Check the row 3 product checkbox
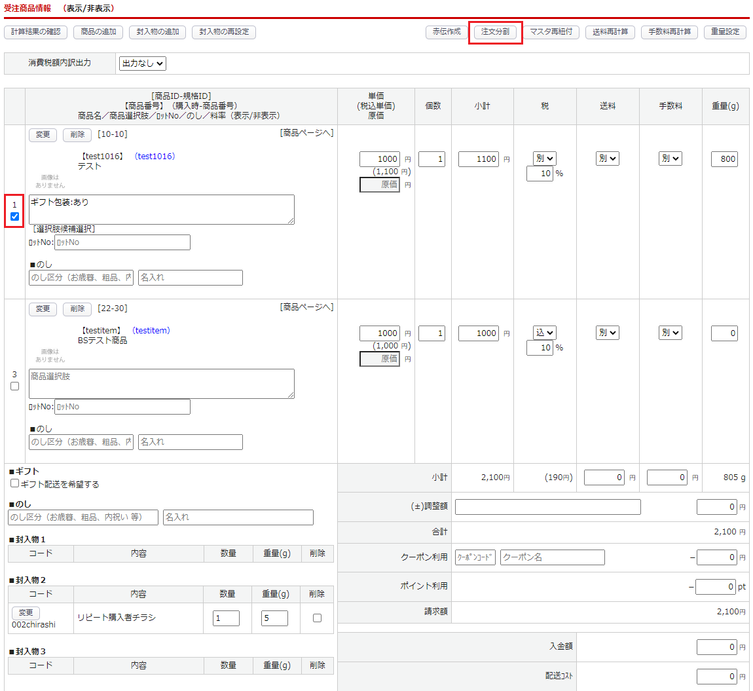 coord(14,386)
